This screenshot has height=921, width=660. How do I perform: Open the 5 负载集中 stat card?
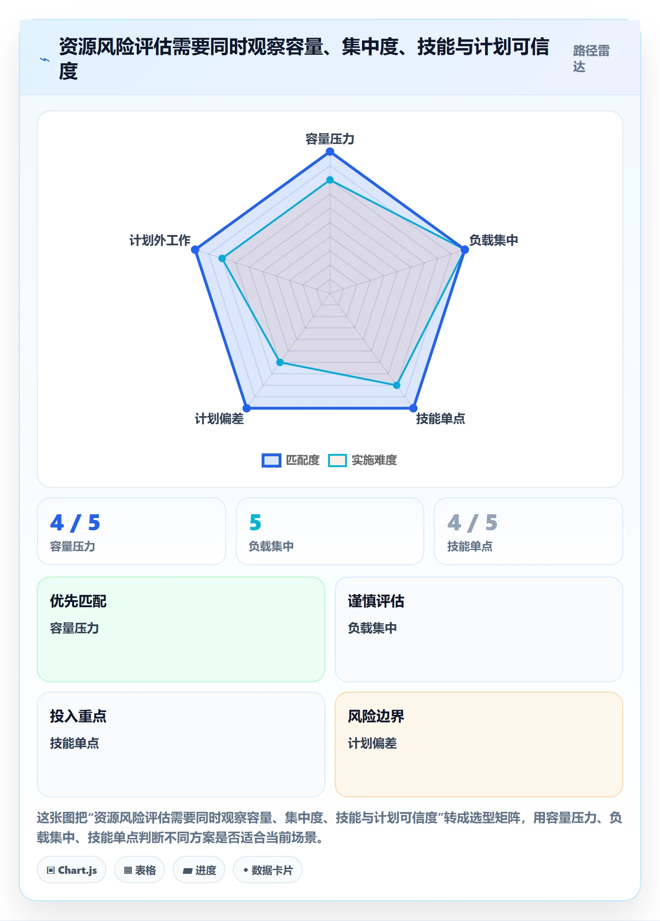click(330, 531)
